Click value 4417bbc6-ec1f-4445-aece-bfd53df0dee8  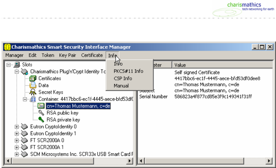pyautogui.click(x=217, y=78)
